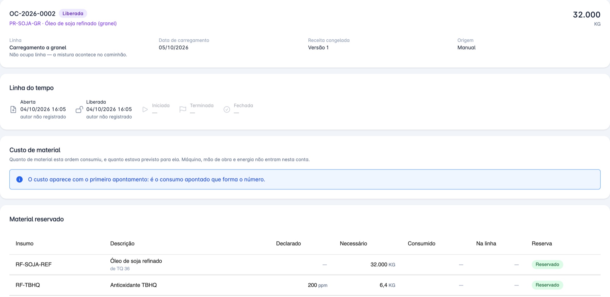
Task: Click the Necessário column header
Action: [353, 243]
